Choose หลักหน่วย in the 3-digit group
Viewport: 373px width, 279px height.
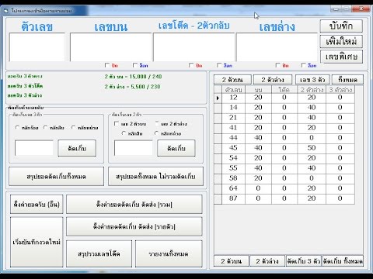point(74,127)
